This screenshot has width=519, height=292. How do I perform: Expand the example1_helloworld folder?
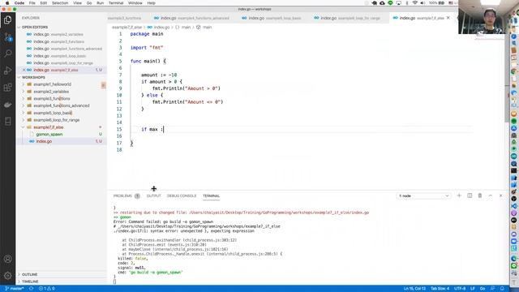click(x=52, y=84)
